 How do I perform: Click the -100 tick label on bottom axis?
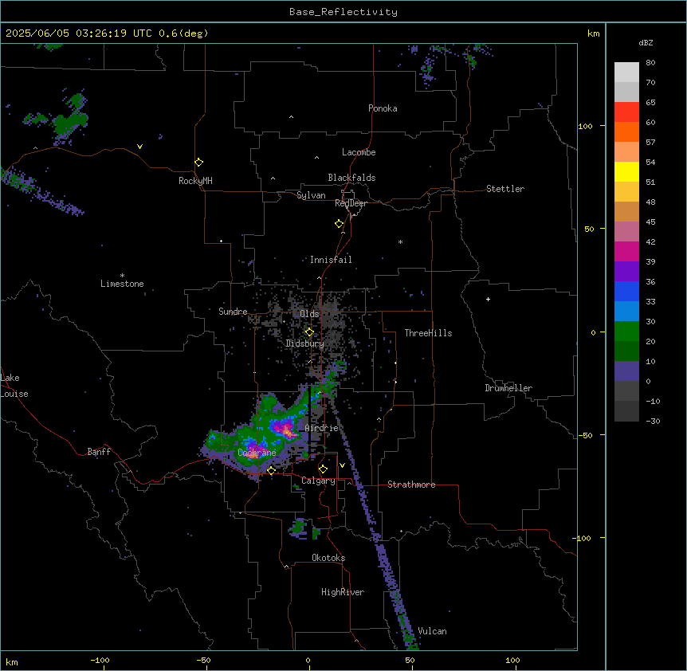click(100, 660)
